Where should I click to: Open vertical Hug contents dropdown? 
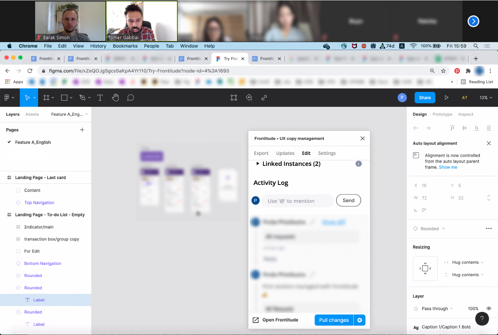(x=468, y=275)
